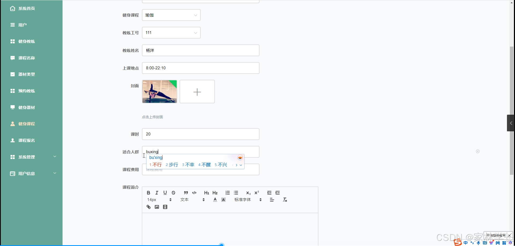
Task: Choose IME candidate 5 不兴
Action: point(221,165)
